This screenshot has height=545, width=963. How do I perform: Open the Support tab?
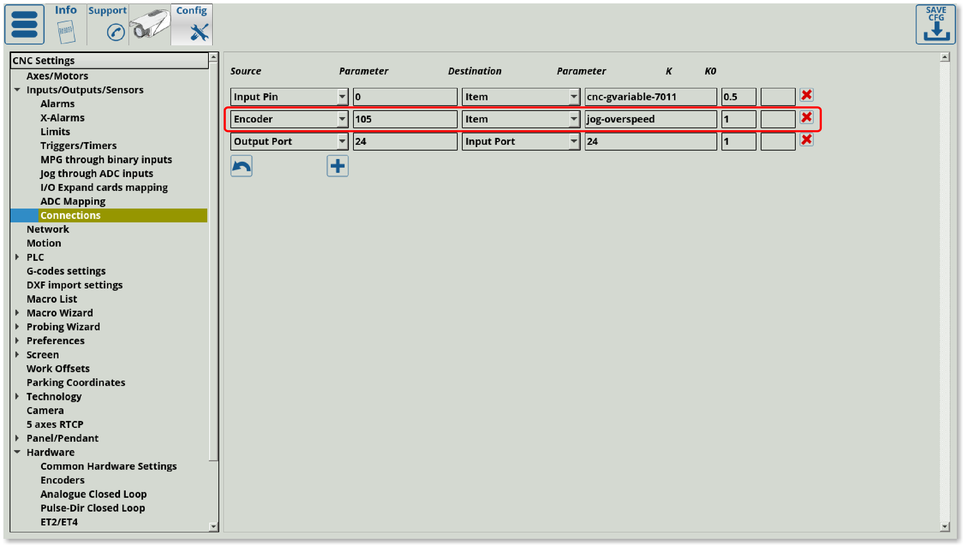tap(108, 24)
